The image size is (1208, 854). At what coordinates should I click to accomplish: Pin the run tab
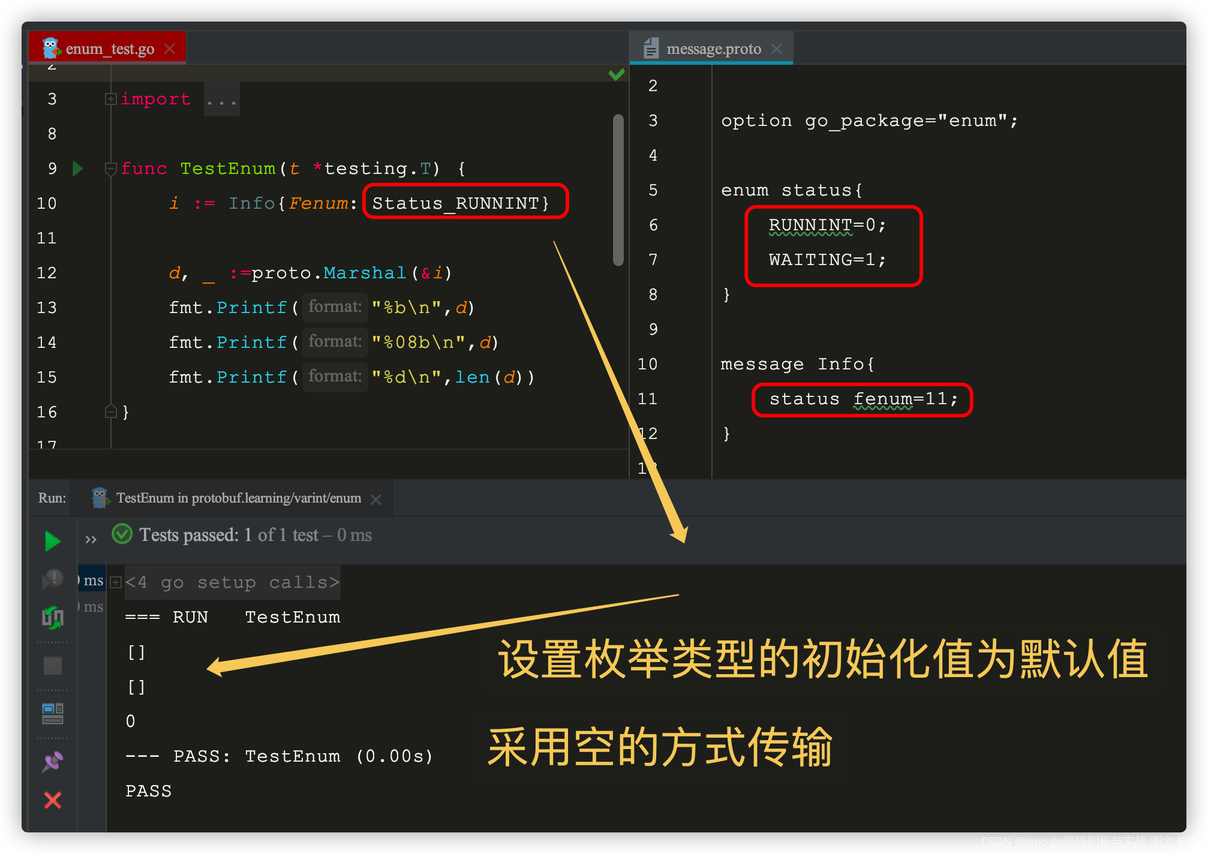[53, 761]
